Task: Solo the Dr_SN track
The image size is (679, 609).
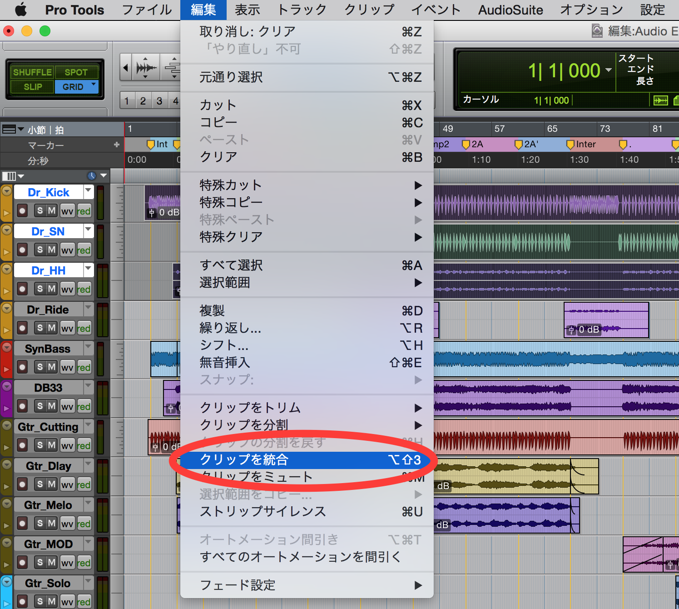Action: 40,250
